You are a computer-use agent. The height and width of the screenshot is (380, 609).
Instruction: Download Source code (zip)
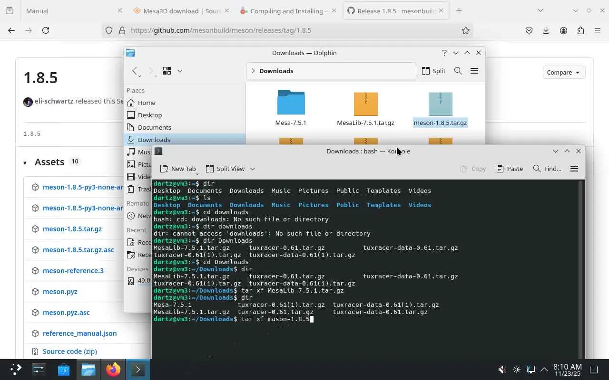69,351
